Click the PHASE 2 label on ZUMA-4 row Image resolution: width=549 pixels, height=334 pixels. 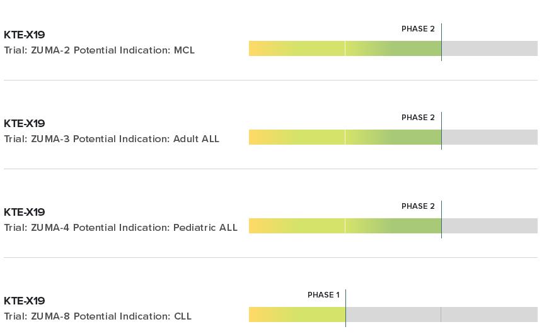point(418,206)
